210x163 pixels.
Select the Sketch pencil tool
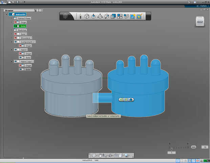click(80, 16)
